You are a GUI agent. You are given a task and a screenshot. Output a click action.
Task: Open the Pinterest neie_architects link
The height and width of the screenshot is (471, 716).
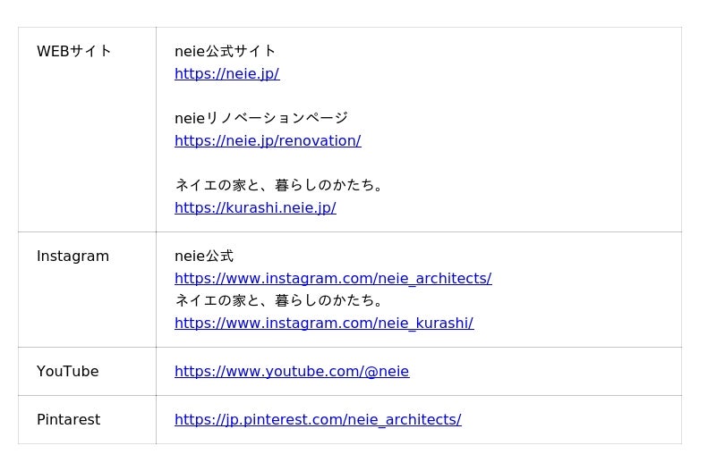318,419
